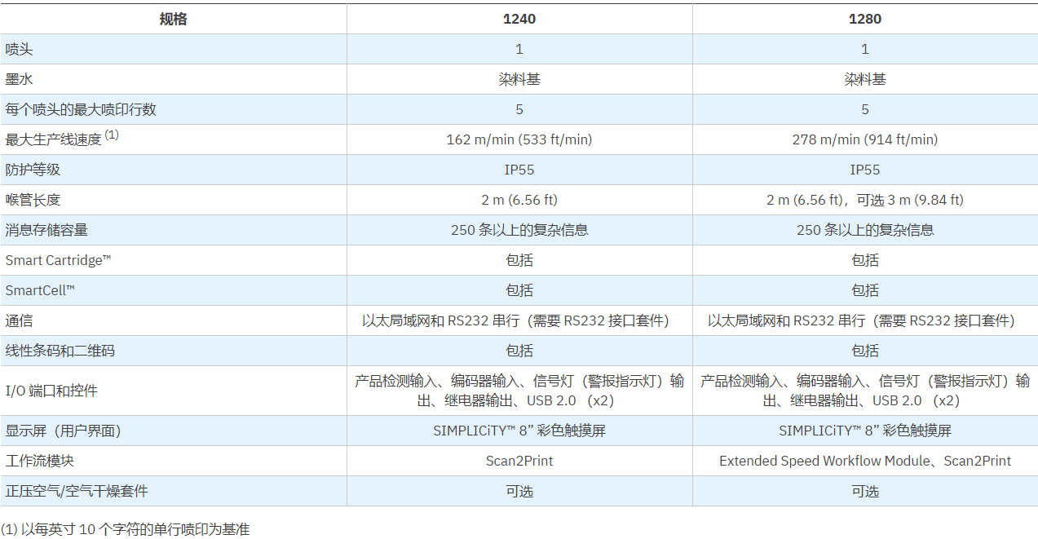This screenshot has height=539, width=1038.
Task: Select the cell mentioning 可选 3 m (9.84 ft)
Action: point(864,200)
